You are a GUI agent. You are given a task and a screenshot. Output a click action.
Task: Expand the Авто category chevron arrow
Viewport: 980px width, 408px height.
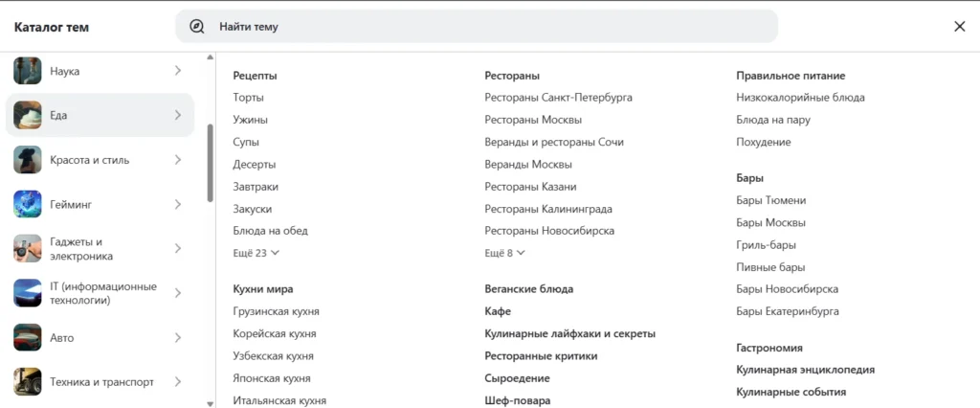[x=178, y=337]
